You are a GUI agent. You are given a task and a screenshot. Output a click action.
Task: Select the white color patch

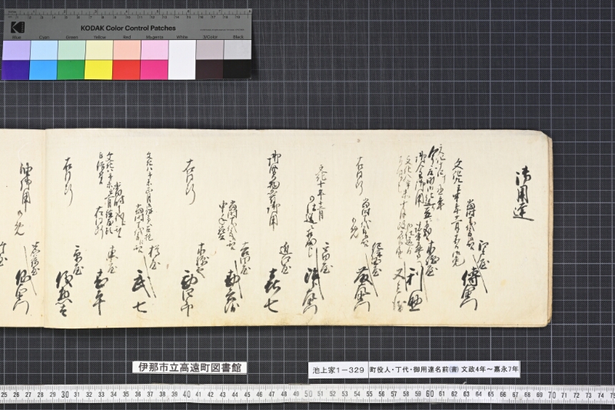pyautogui.click(x=182, y=60)
